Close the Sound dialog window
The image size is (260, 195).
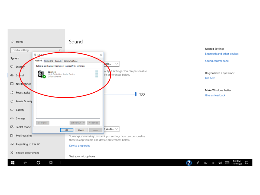pos(101,55)
